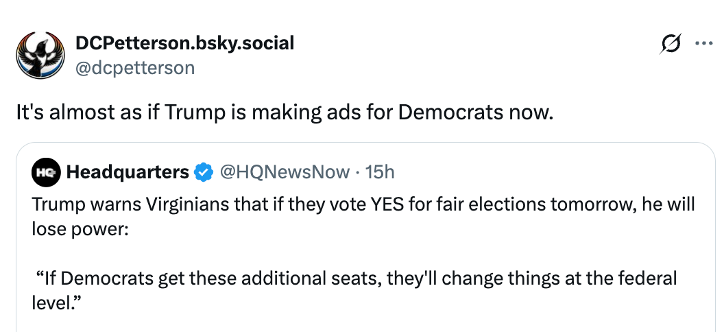Click "level.”" ending the quoted statement

[x=58, y=301]
